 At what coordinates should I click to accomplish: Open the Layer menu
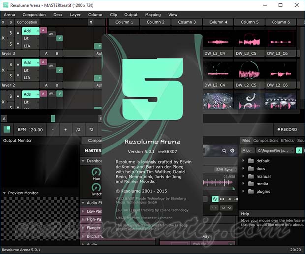75,15
